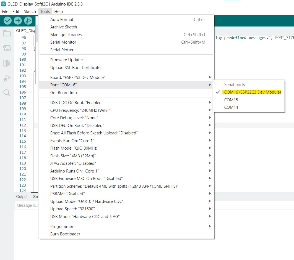Screen dimensions: 294x260
Task: Expand USB CDC On Boot submenu
Action: pyautogui.click(x=126, y=103)
